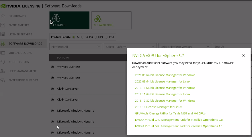252x137 pixels.
Task: Select last Microsoft Windows Hyper-V row text
Action: click(x=76, y=132)
